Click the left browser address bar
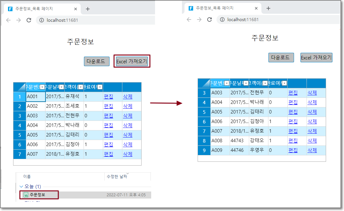This screenshot has width=344, height=211. pos(96,20)
